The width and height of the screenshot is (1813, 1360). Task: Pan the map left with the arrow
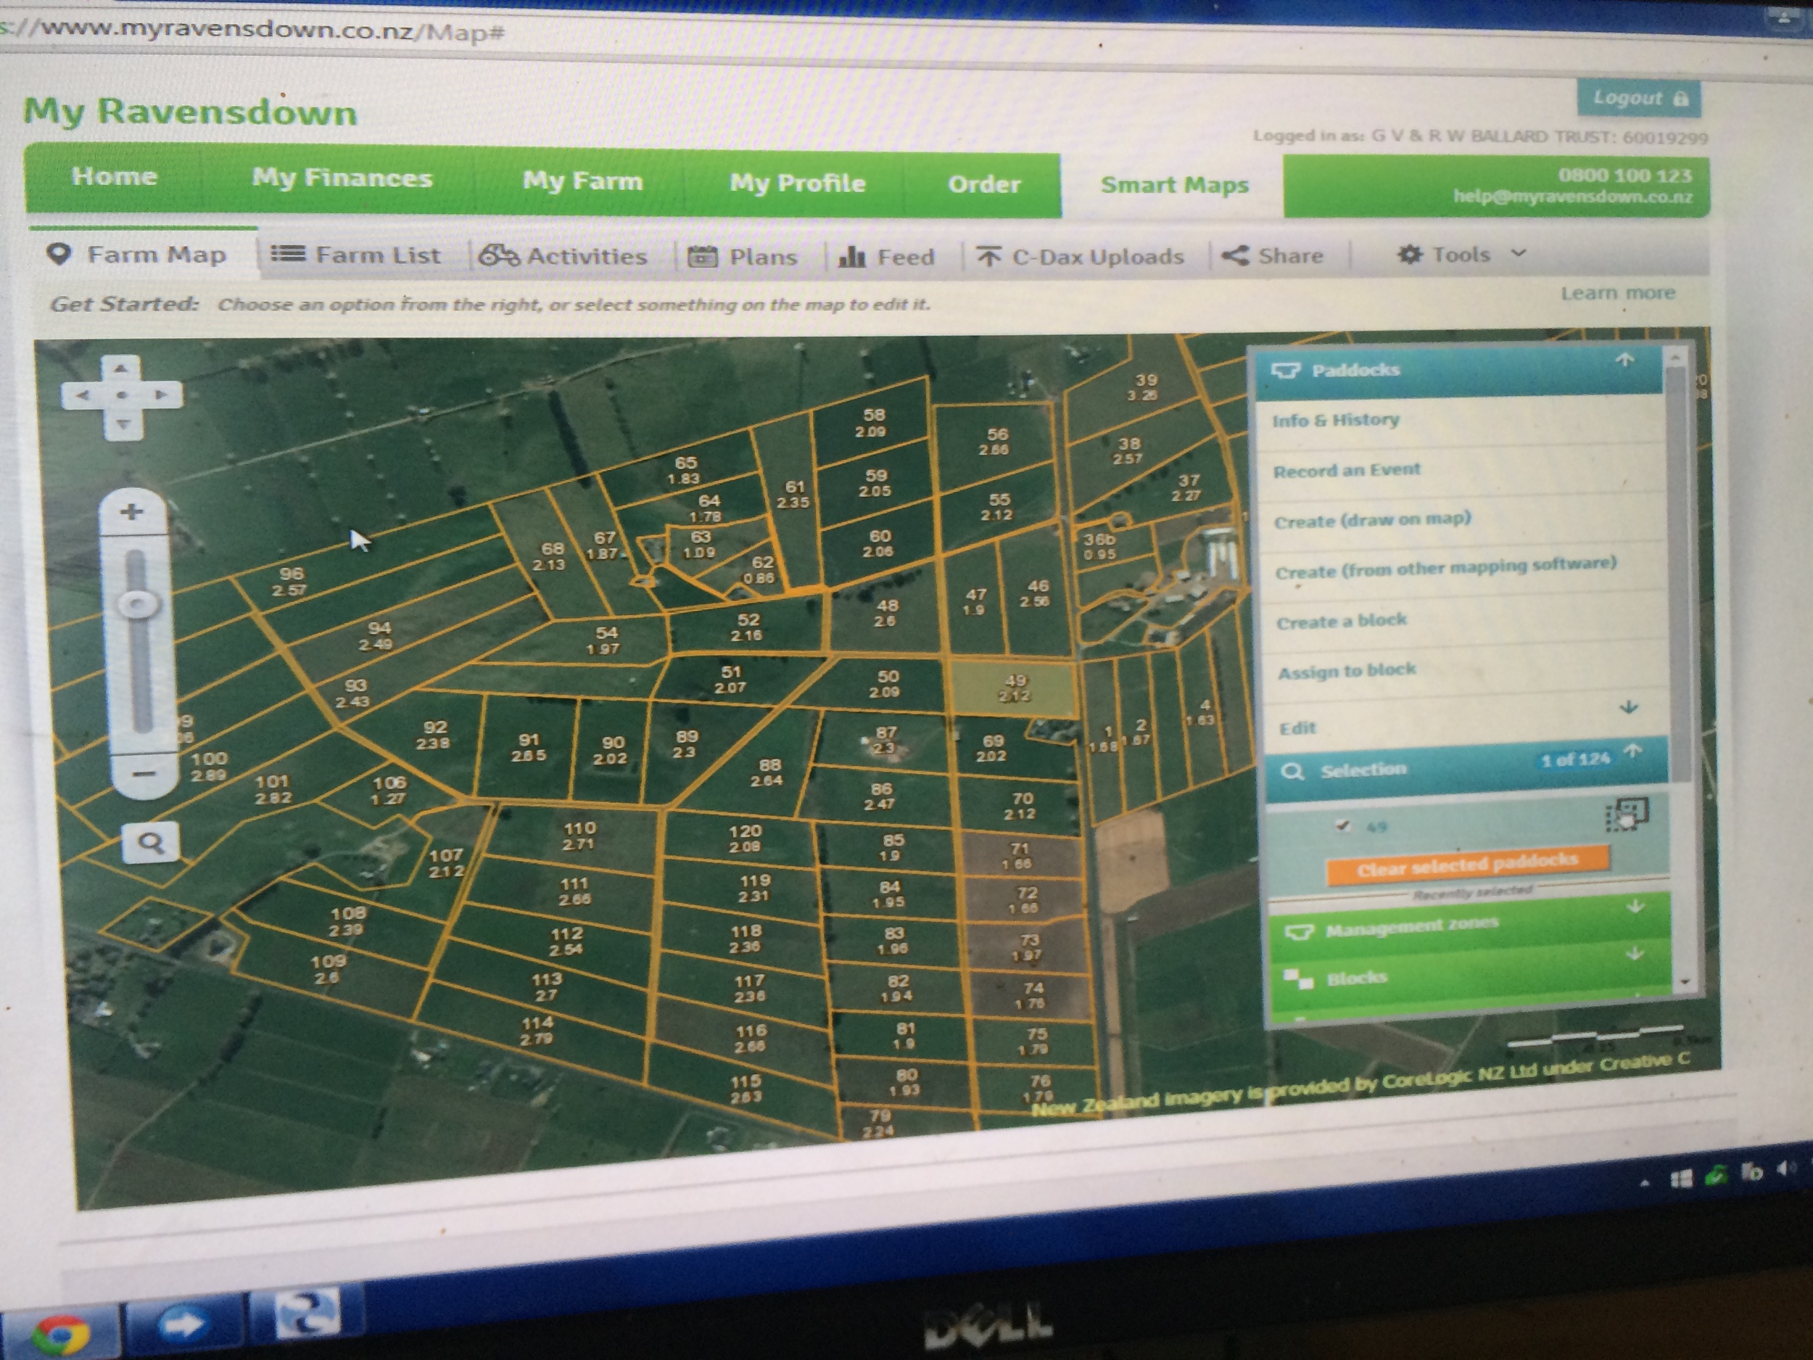tap(83, 395)
